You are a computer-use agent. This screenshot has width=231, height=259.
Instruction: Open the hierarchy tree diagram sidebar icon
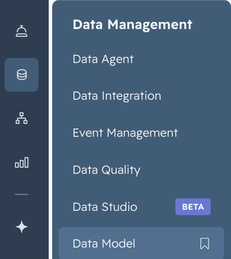[21, 118]
